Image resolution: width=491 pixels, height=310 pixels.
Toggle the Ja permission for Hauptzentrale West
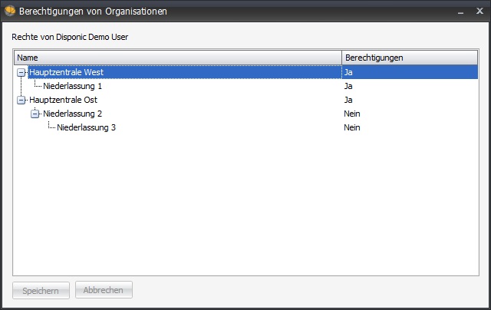click(348, 72)
